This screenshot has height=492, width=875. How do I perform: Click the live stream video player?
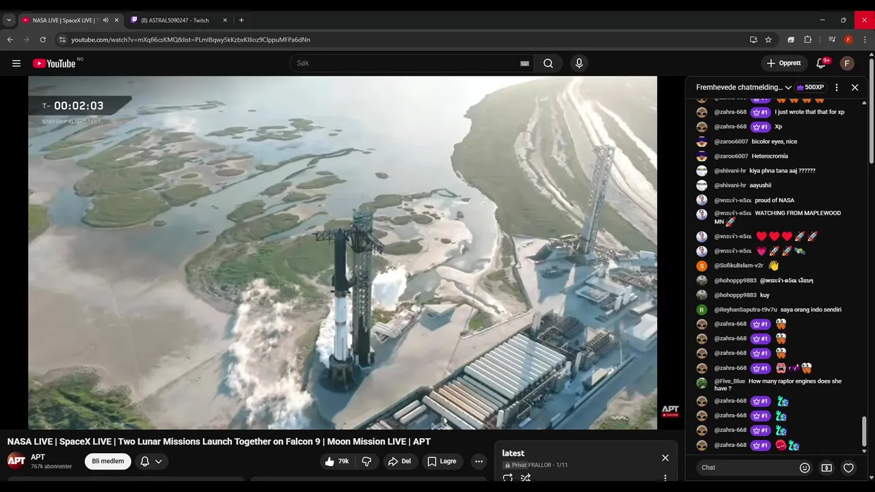click(342, 253)
